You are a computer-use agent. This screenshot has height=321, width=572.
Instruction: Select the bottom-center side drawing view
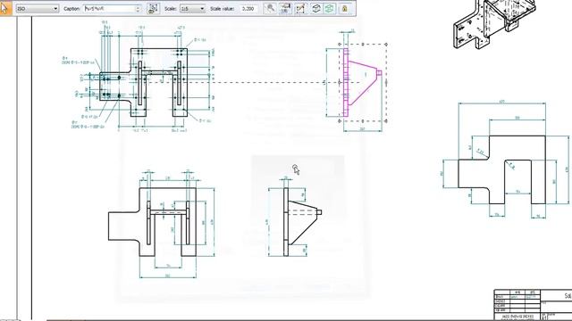click(x=302, y=222)
